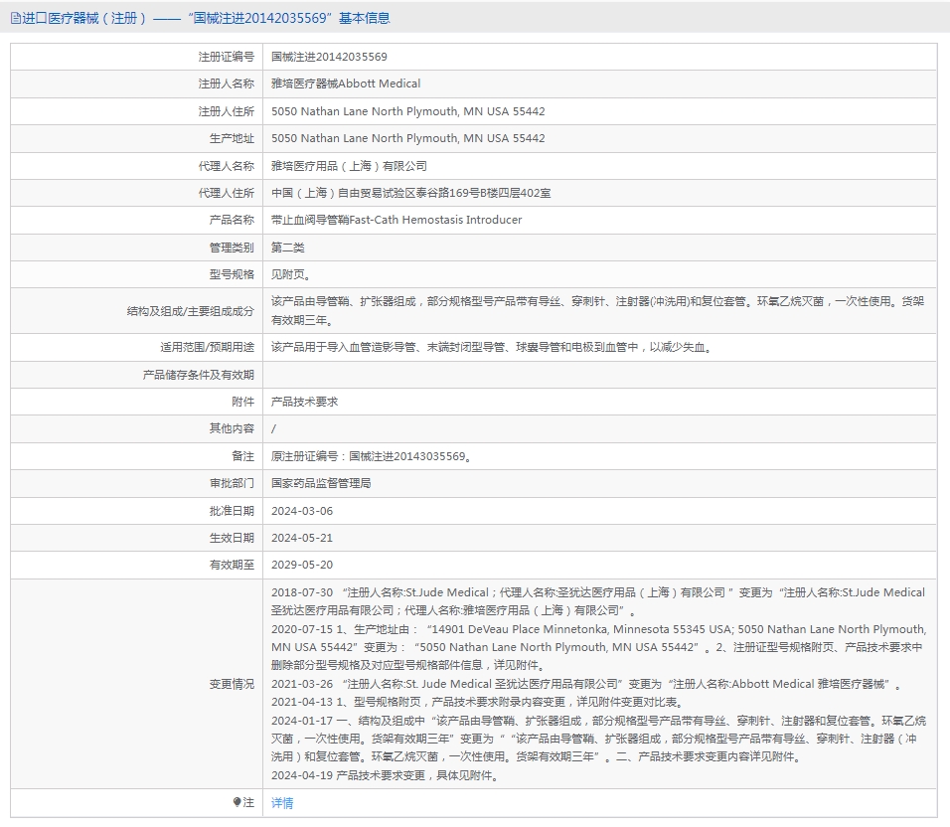Select the 产品技术要求 attachment value
Viewport: 950px width, 827px height.
coord(305,402)
